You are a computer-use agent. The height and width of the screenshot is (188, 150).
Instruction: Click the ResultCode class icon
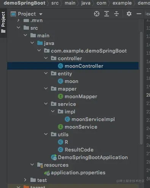[61, 150]
